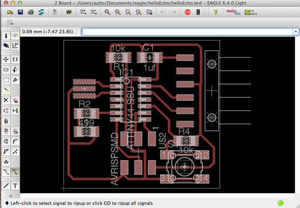
Task: Switch to the schematic editor
Action: (x=55, y=12)
